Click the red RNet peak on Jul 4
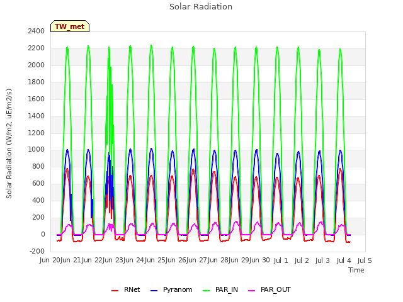403x302 pixels. pos(340,169)
